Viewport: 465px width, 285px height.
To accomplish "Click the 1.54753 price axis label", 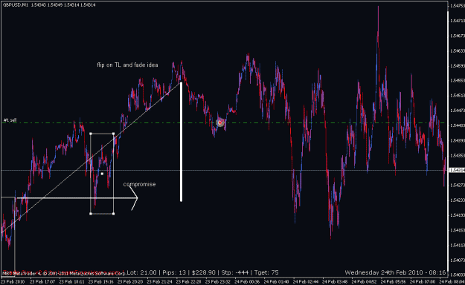I will point(458,6).
